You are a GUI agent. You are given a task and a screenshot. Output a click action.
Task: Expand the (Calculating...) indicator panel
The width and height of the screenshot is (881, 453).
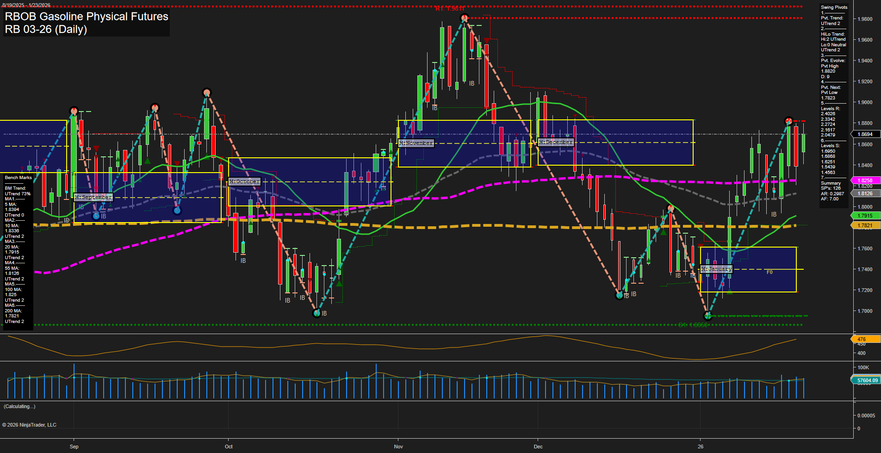pyautogui.click(x=19, y=406)
